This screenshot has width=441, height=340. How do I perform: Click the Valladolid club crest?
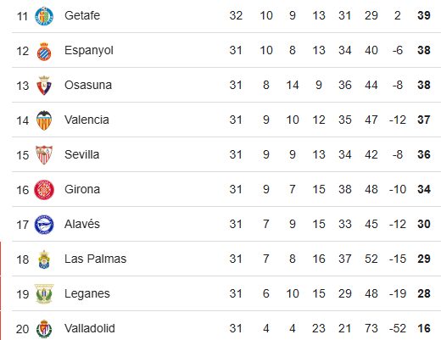44,329
